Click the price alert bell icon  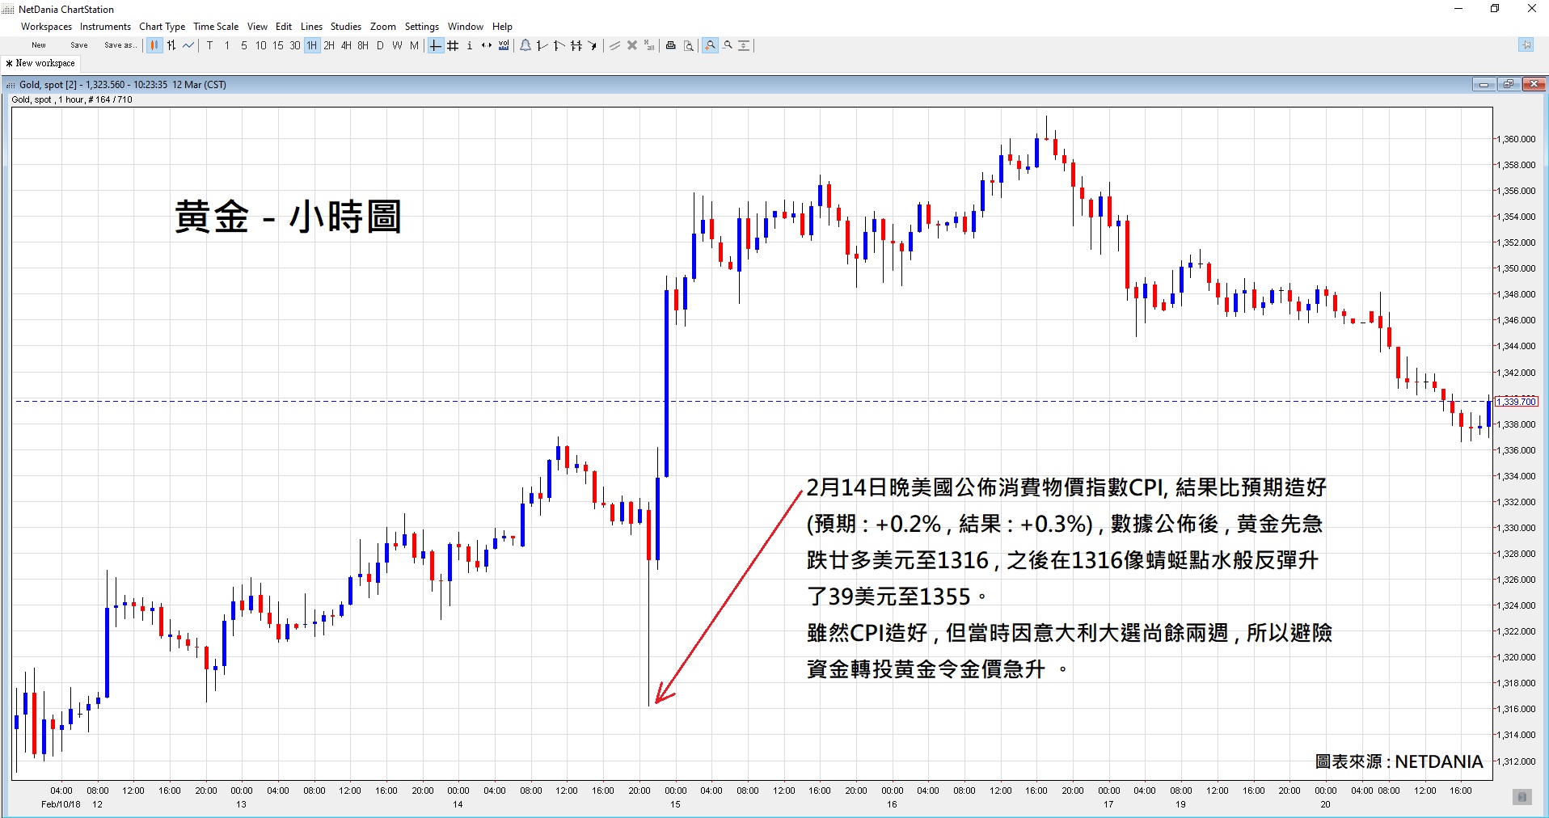[x=525, y=46]
